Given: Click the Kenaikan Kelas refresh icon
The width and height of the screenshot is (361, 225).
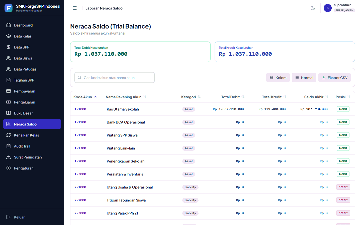Looking at the screenshot, I should (9, 135).
